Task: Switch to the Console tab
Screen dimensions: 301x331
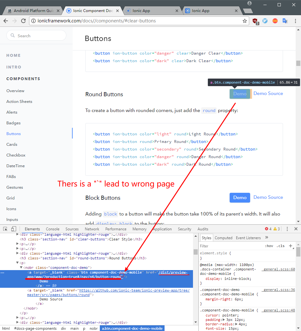Action: tap(52, 229)
